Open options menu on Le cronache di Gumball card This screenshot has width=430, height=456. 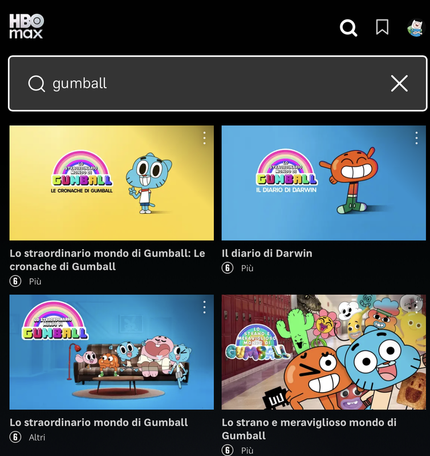[x=205, y=138]
